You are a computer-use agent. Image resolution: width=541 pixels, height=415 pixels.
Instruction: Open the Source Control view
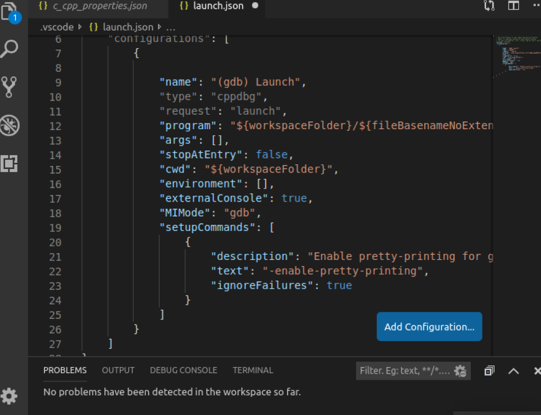click(x=9, y=87)
